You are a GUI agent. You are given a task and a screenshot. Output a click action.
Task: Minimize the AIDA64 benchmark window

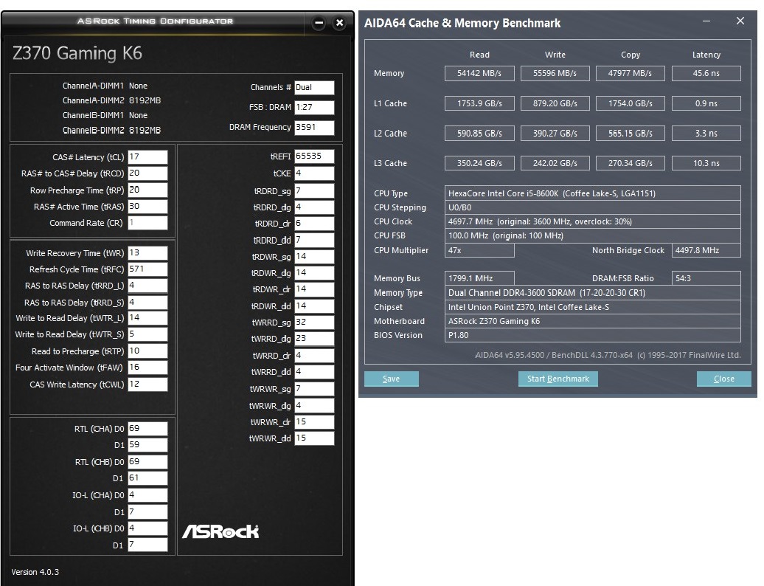[706, 21]
